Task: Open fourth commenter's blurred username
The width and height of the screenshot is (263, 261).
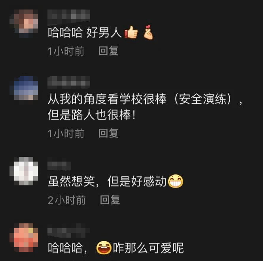Action: [x=69, y=231]
